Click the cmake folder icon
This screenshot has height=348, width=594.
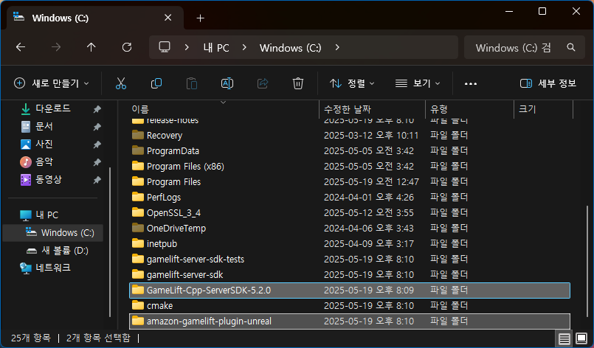138,305
